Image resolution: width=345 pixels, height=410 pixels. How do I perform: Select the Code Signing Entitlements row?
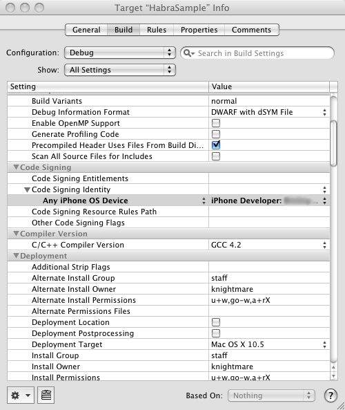[168, 178]
